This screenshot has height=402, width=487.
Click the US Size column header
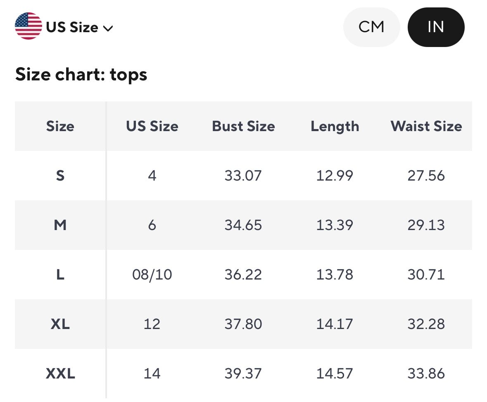tap(152, 126)
